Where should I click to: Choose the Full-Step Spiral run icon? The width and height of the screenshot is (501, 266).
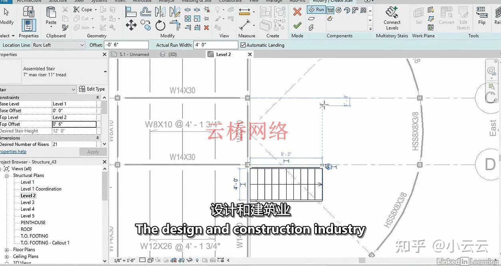click(339, 10)
